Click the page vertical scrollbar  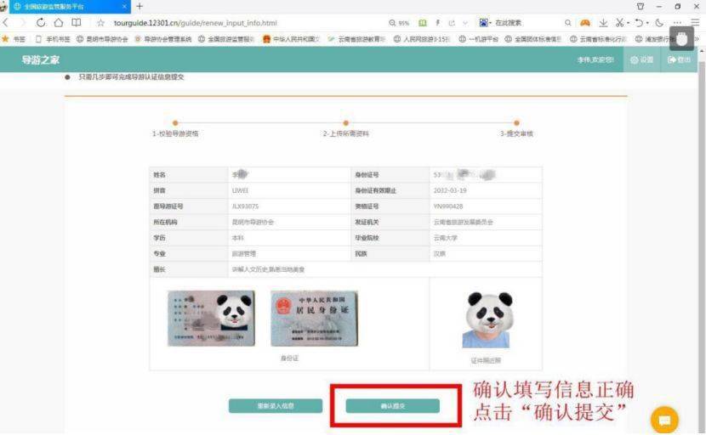point(702,243)
